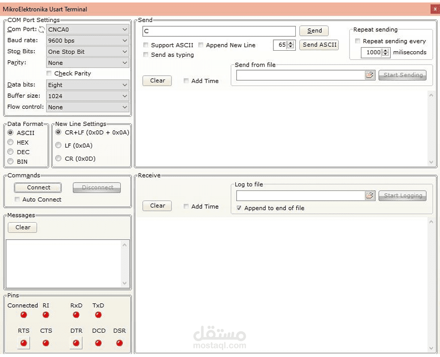440x357 pixels.
Task: Toggle the RTS pin LED button
Action: click(x=23, y=343)
